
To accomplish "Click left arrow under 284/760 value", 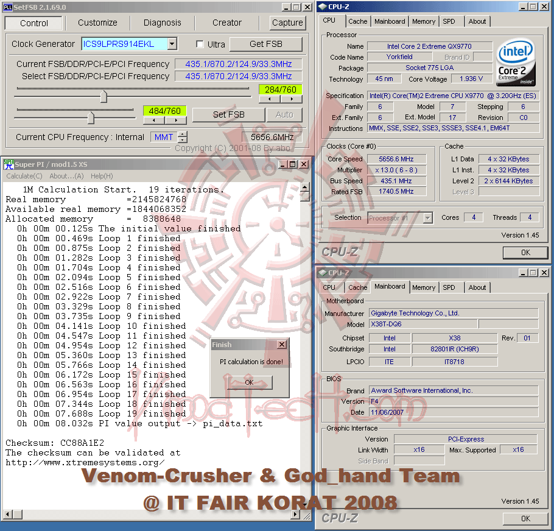I will pyautogui.click(x=270, y=99).
